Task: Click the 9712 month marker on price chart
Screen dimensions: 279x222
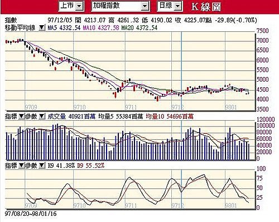Action: click(177, 107)
